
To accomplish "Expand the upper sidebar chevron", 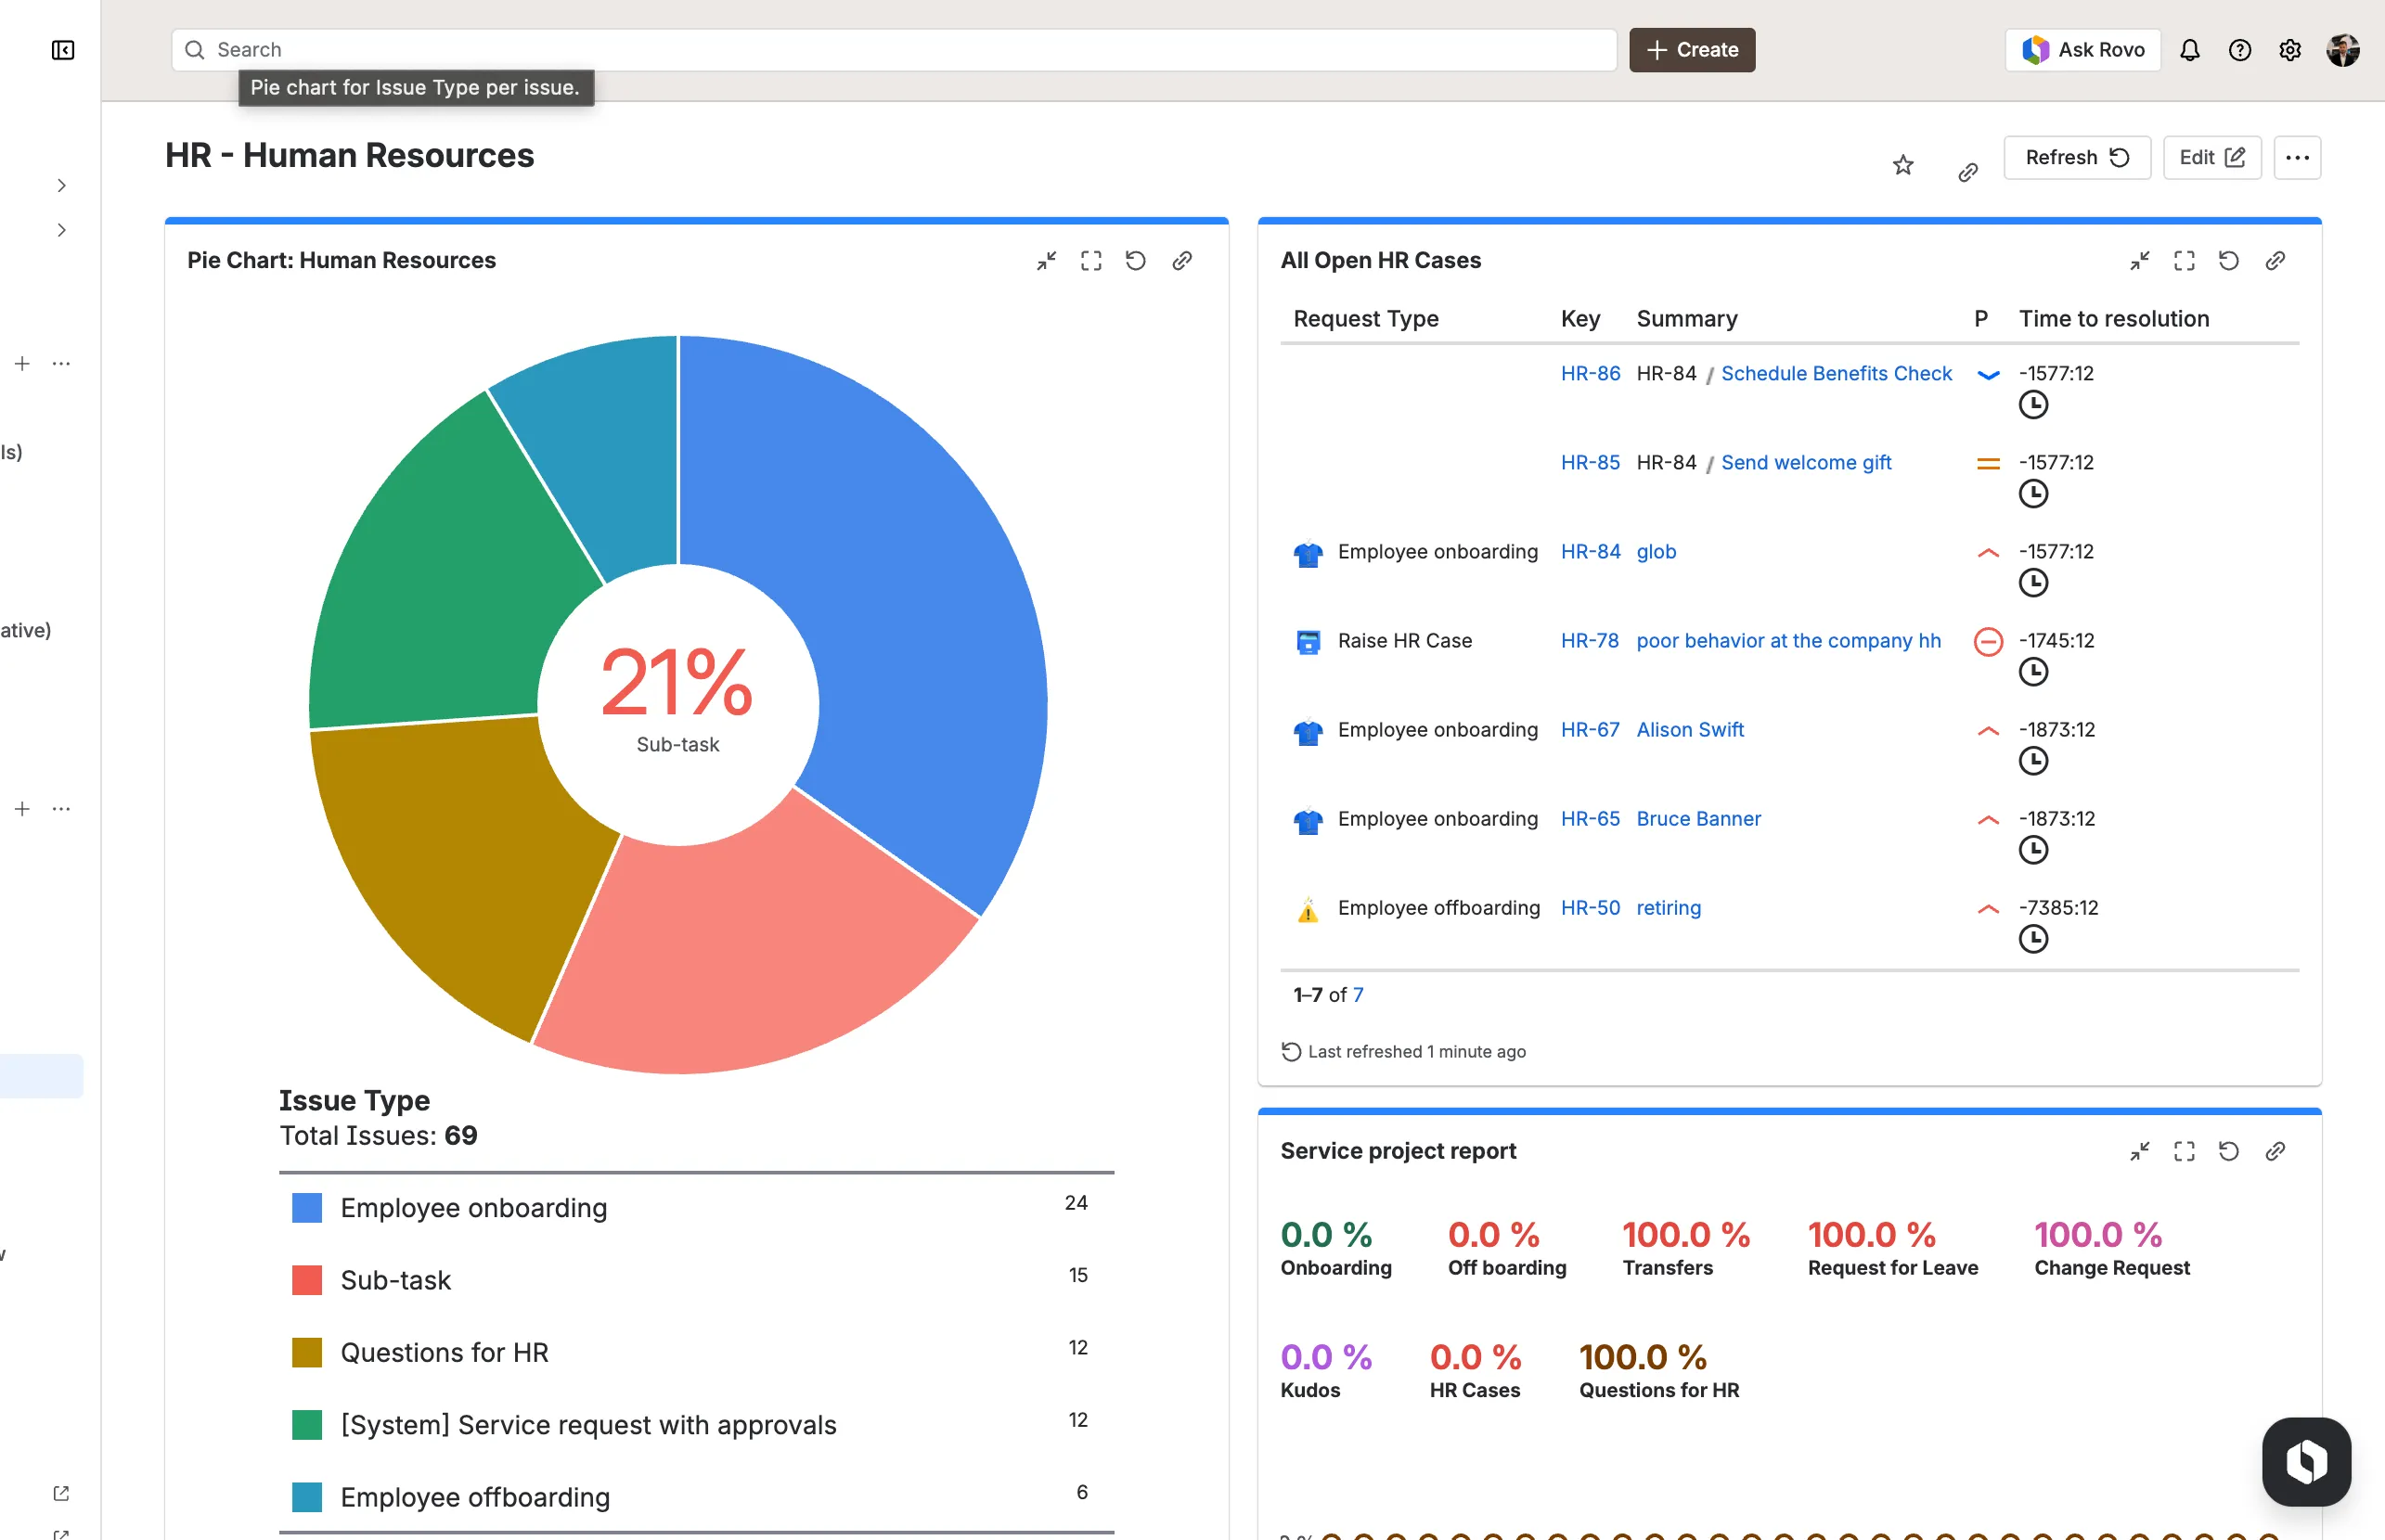I will (x=62, y=185).
